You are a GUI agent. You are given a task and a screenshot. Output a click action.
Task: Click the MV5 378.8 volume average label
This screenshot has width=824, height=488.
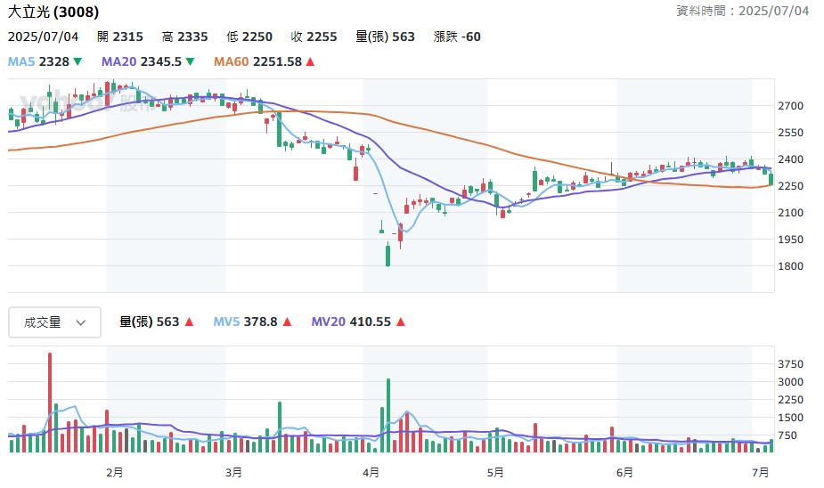(x=245, y=321)
